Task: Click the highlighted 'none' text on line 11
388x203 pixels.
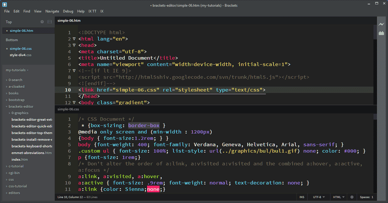Action: coord(153,189)
